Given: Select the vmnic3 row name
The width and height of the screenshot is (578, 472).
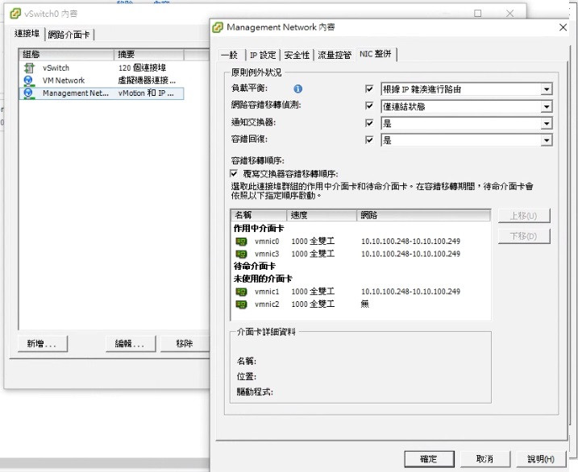Looking at the screenshot, I should pos(267,254).
